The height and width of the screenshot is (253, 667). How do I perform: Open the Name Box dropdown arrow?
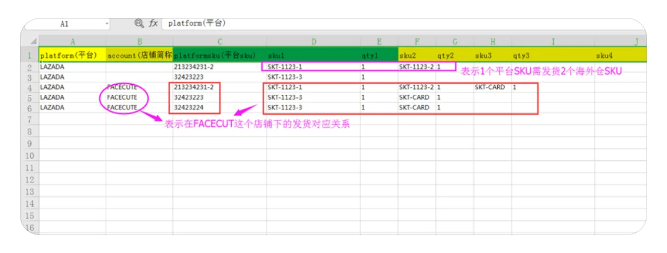(107, 24)
